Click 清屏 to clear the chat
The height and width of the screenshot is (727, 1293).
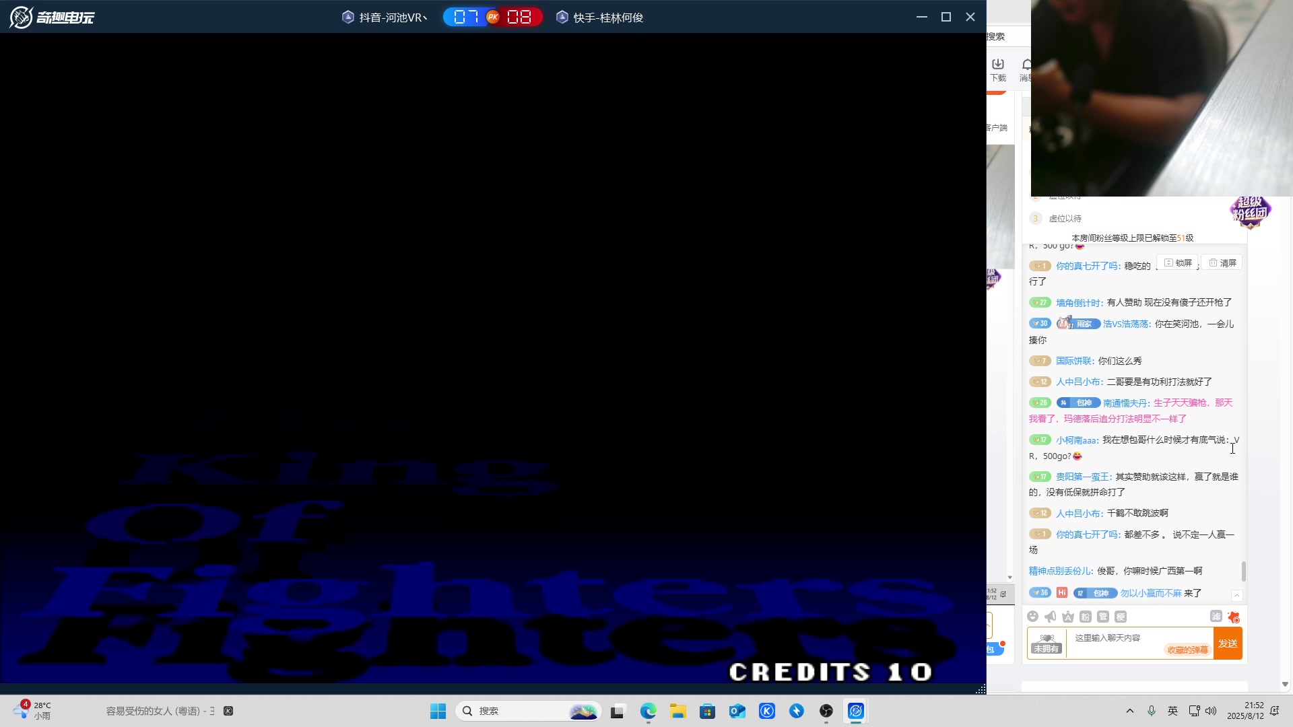click(1222, 263)
